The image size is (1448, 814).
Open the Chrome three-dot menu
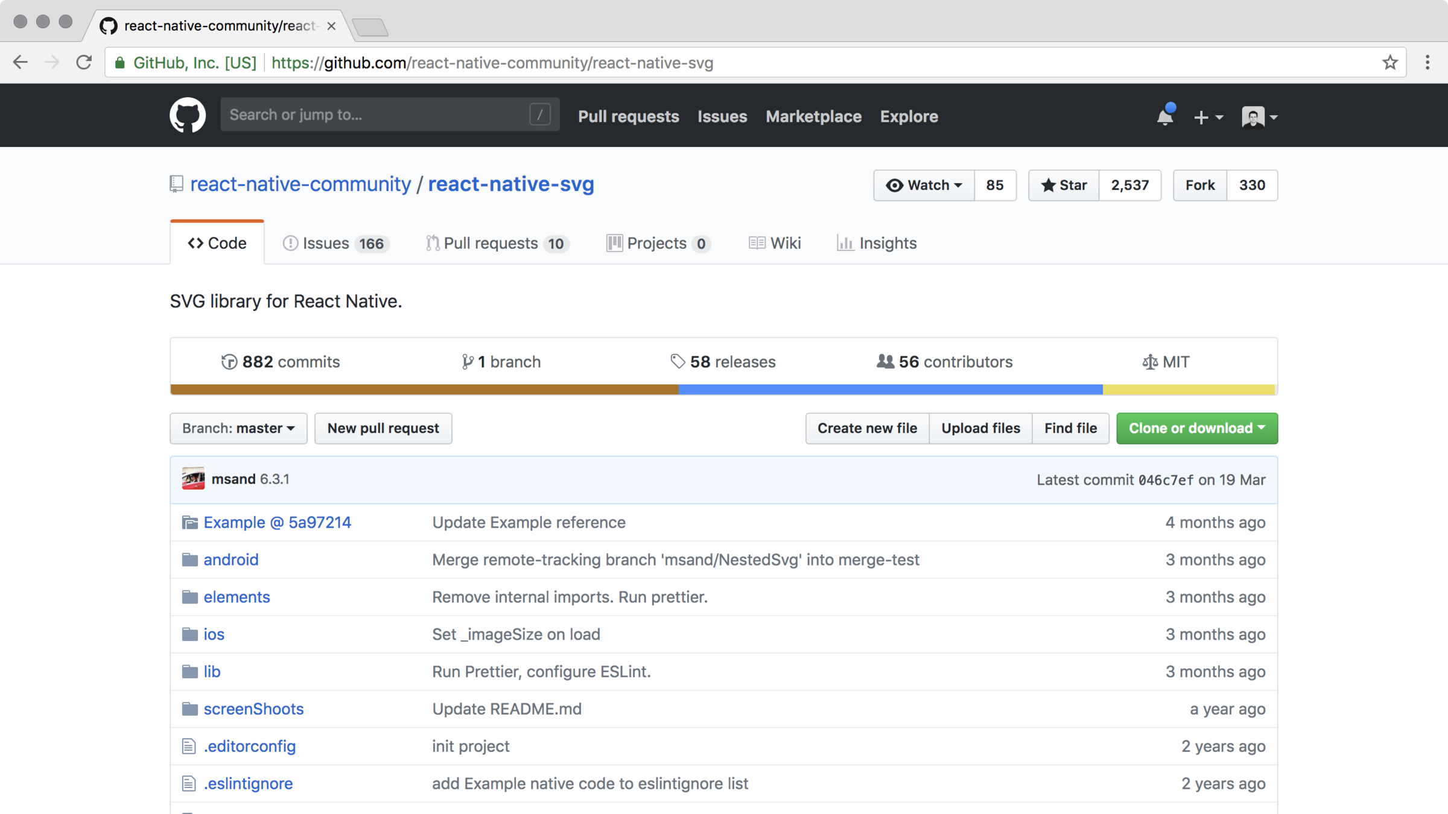1427,62
